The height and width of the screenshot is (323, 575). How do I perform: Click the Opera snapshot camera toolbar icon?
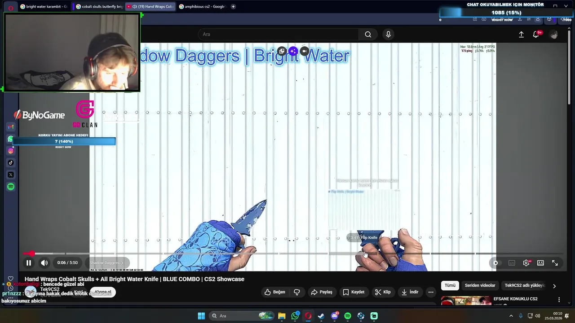click(484, 19)
